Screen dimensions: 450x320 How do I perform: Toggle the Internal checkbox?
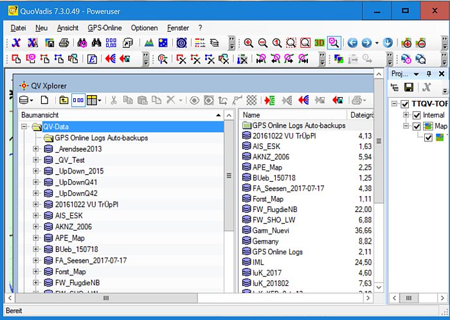pyautogui.click(x=417, y=116)
